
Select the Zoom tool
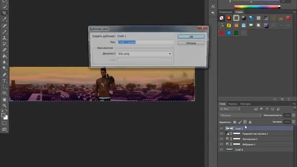(5, 105)
